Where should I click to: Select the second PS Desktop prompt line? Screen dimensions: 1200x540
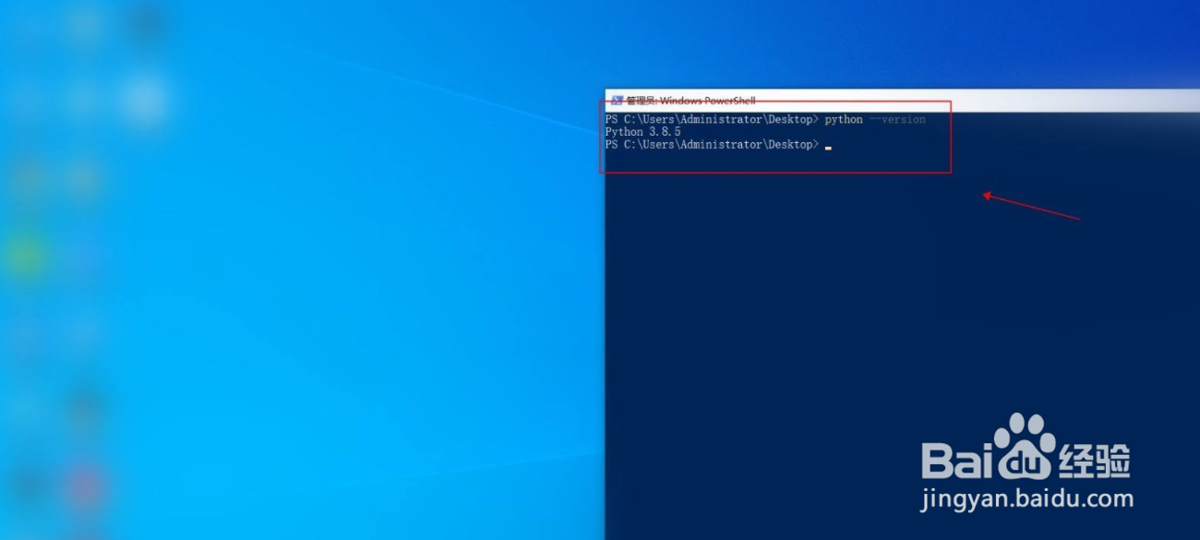[x=711, y=144]
